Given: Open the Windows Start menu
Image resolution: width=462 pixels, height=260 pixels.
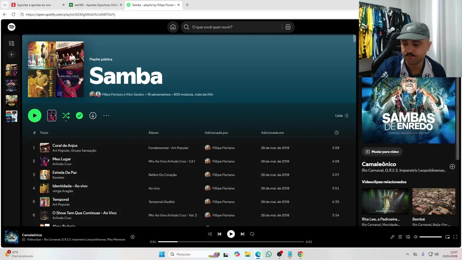Looking at the screenshot, I should 161,254.
